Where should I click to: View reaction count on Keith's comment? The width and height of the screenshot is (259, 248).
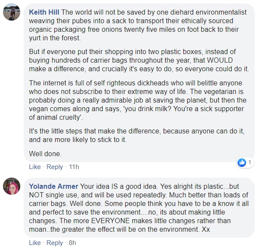click(x=250, y=163)
